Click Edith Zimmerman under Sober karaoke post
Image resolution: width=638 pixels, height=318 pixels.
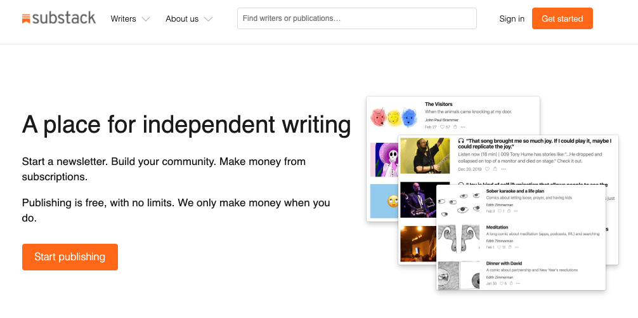[x=500, y=205]
